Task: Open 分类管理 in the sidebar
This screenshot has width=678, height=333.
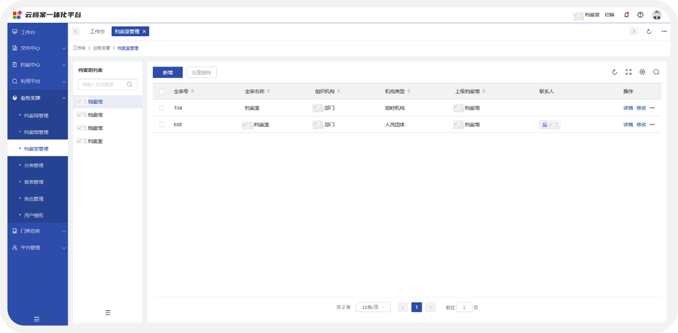Action: pyautogui.click(x=34, y=166)
